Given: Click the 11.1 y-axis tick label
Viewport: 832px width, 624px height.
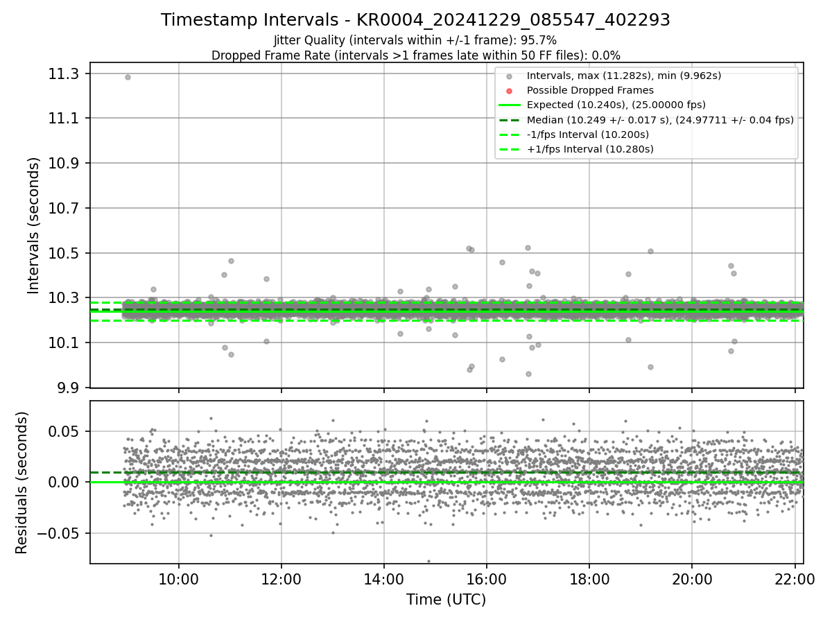Looking at the screenshot, I should click(x=64, y=119).
